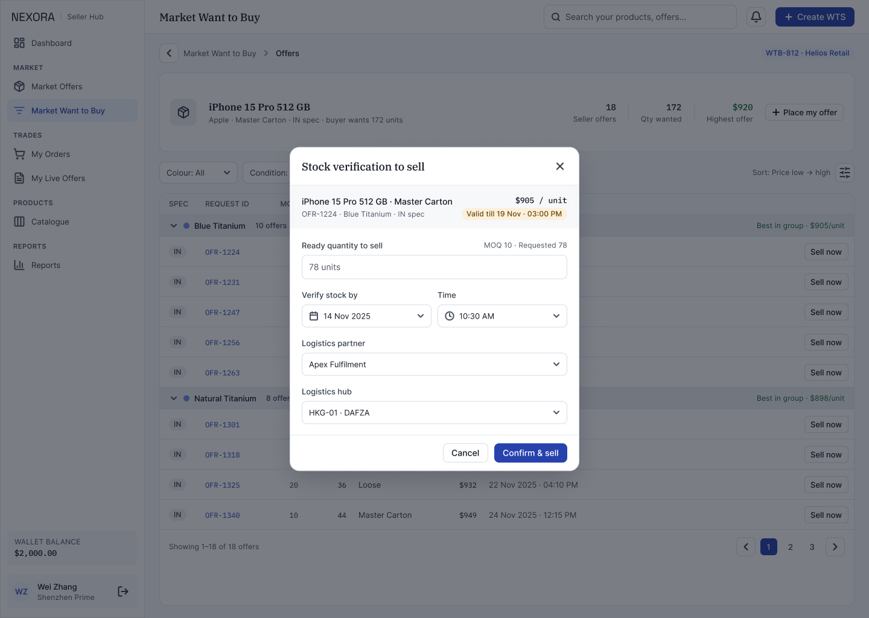Click the search magnifier icon
Image resolution: width=869 pixels, height=618 pixels.
(556, 17)
